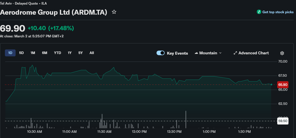The height and width of the screenshot is (138, 296).
Task: Choose the 1Y range tab
Action: tap(70, 53)
